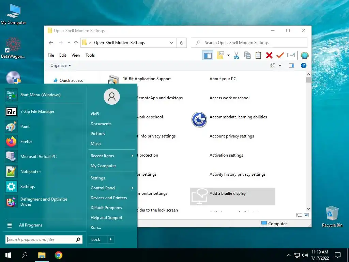The image size is (349, 262).
Task: Click the red X delete toolbar icon
Action: [x=269, y=55]
